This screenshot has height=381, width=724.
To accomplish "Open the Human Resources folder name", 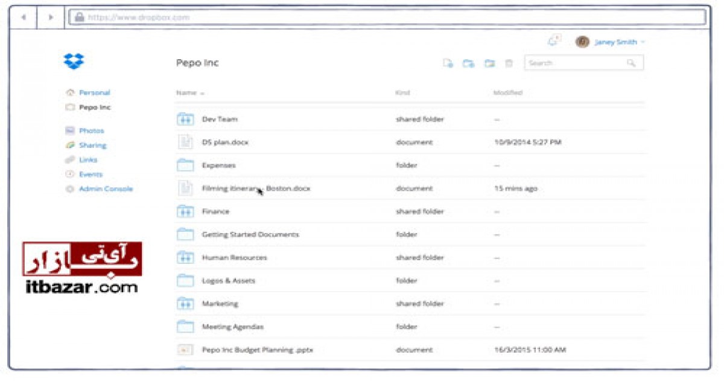I will click(234, 257).
